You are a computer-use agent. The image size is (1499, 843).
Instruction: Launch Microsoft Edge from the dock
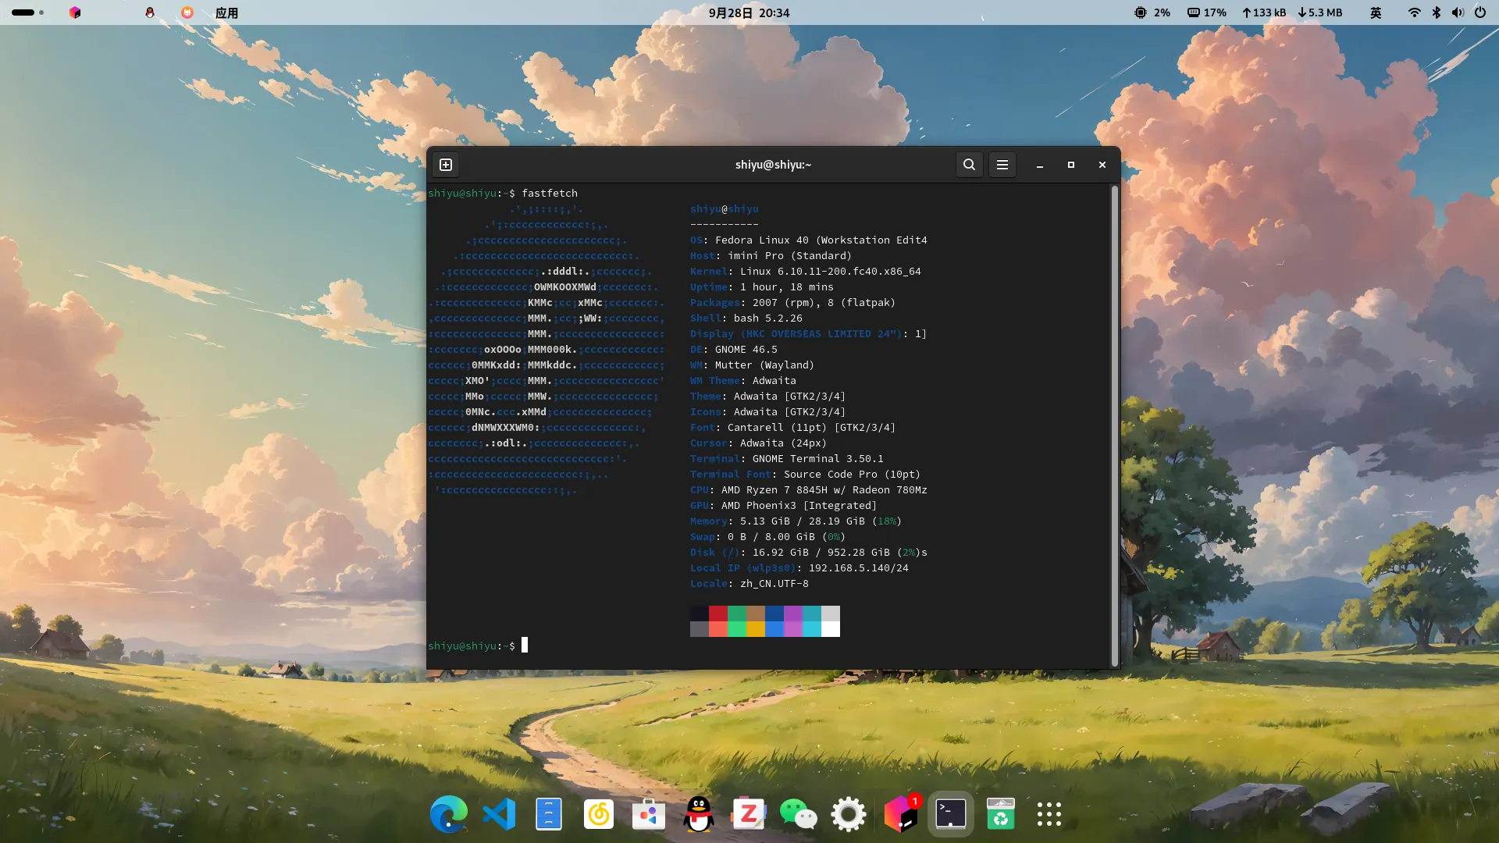tap(449, 815)
